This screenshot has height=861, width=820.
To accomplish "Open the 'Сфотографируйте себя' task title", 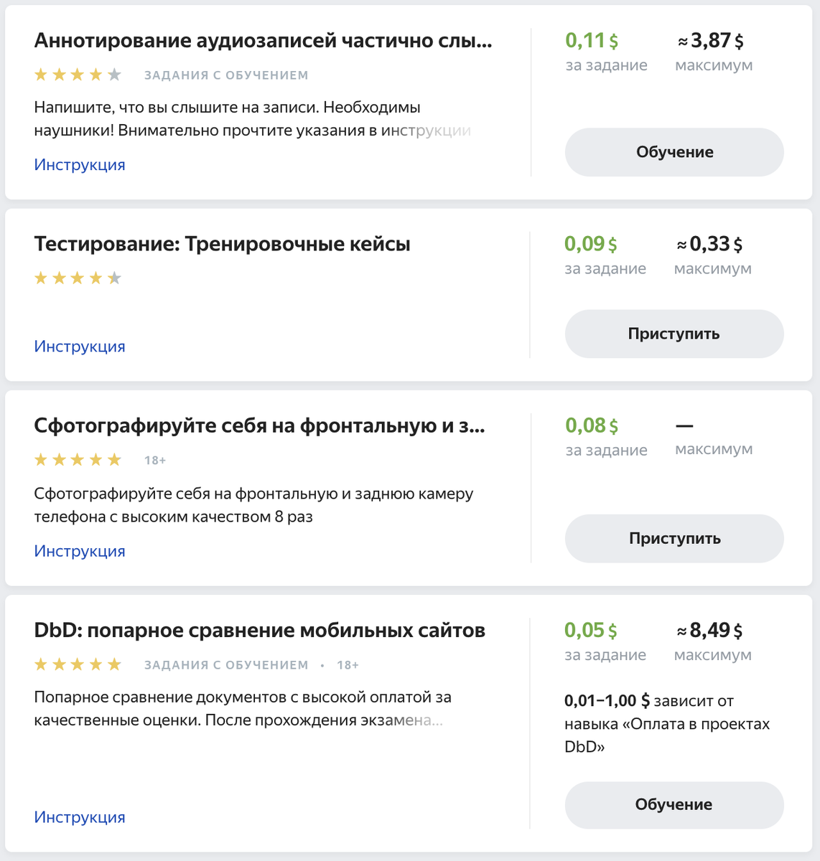I will coord(259,426).
